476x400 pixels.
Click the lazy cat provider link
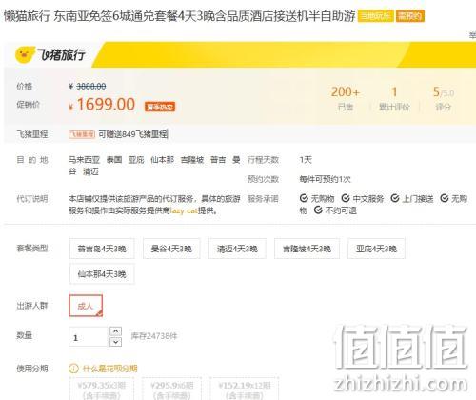(x=184, y=210)
